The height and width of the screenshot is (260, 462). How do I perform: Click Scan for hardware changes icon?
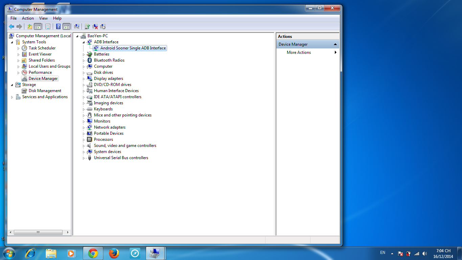tap(77, 26)
